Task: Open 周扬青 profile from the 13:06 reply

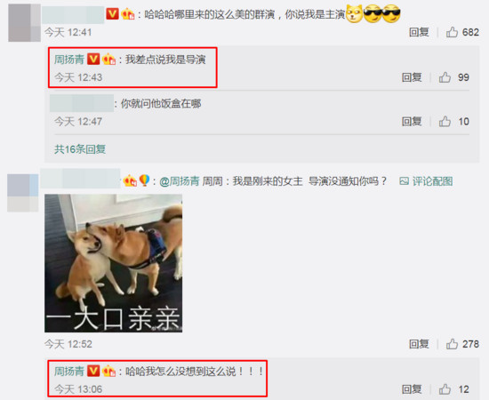Action: click(x=69, y=372)
